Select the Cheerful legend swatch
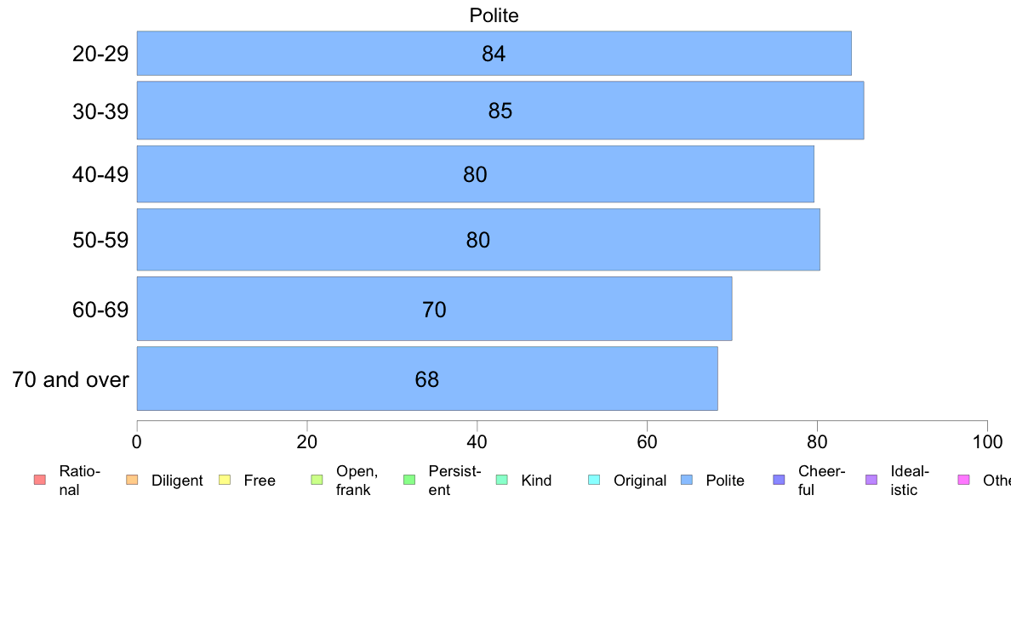Image resolution: width=1011 pixels, height=626 pixels. (x=779, y=480)
